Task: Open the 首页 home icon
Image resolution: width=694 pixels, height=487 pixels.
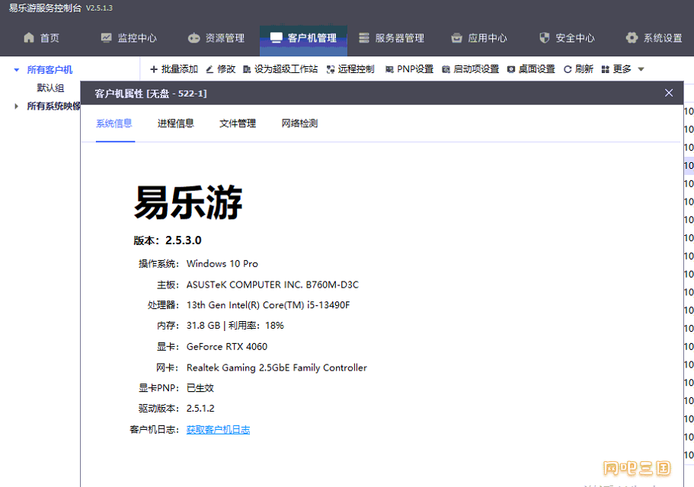Action: pyautogui.click(x=29, y=38)
